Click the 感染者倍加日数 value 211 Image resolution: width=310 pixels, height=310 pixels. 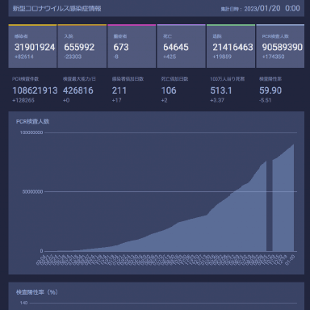119,90
